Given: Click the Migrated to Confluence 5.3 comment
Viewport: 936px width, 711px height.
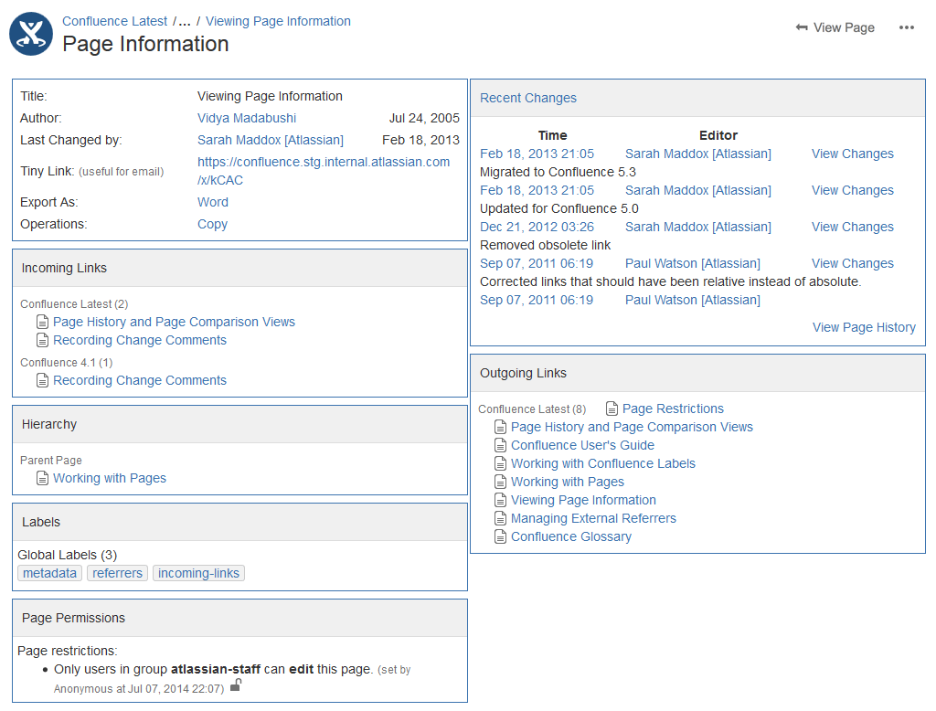Looking at the screenshot, I should (558, 172).
